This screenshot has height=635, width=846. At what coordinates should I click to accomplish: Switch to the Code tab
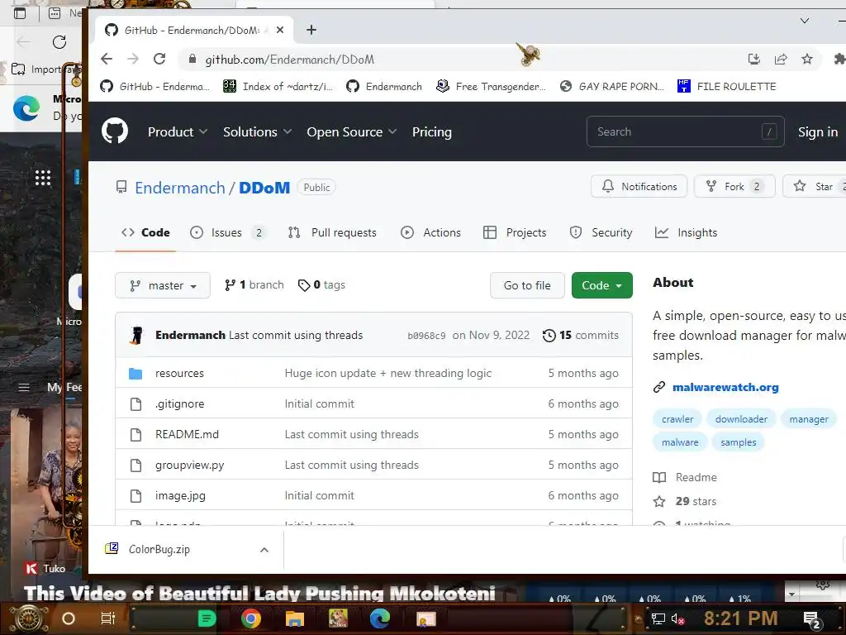pyautogui.click(x=145, y=232)
